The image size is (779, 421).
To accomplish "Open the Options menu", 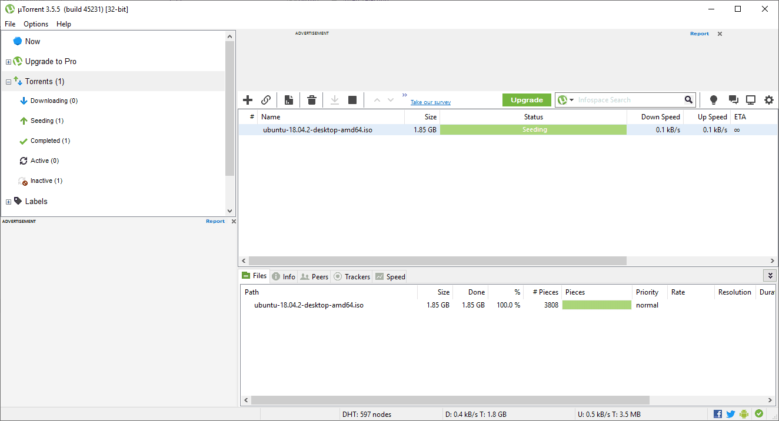I will (x=35, y=24).
